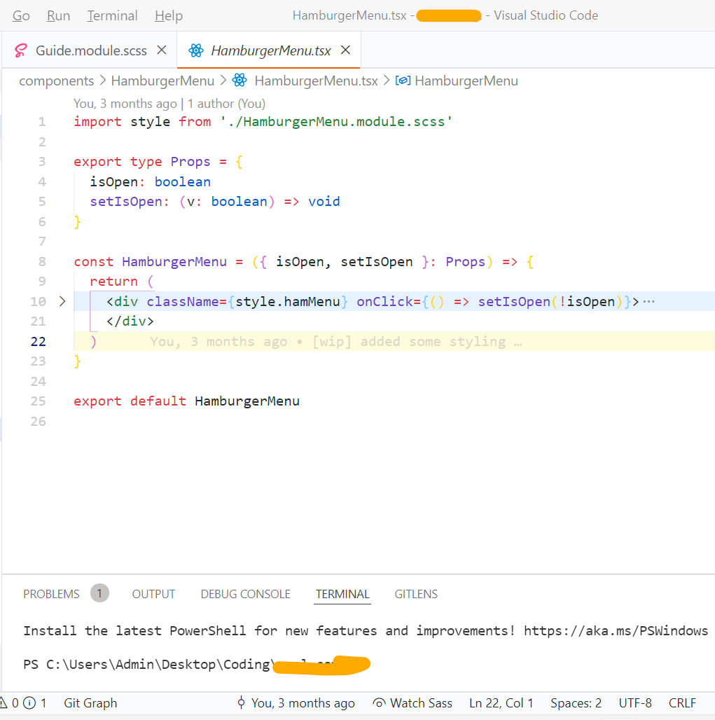Open the Run menu
The width and height of the screenshot is (715, 720).
pos(58,15)
